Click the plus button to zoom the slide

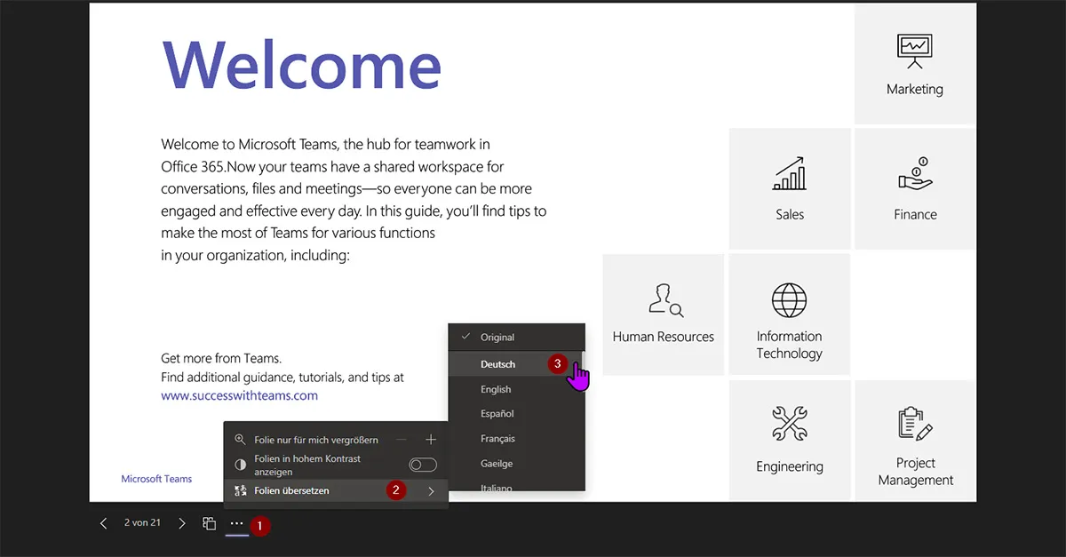point(430,439)
